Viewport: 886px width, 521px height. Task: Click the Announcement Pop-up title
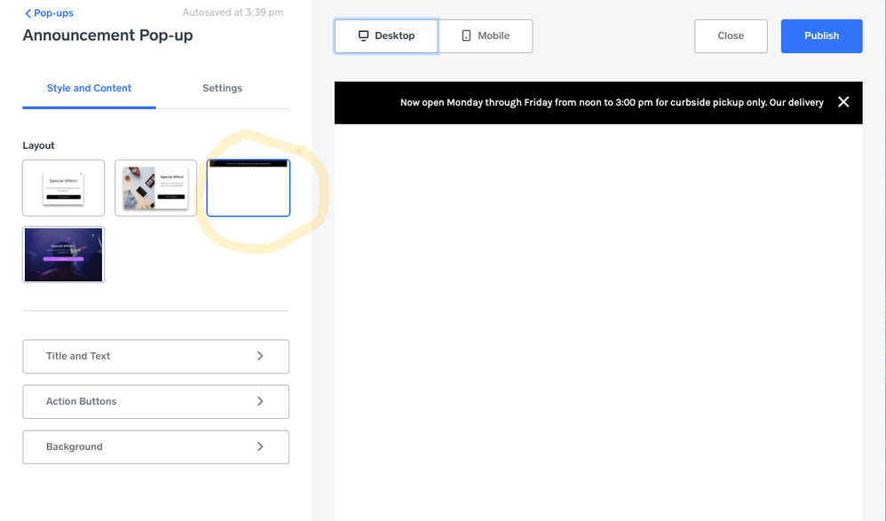coord(107,36)
